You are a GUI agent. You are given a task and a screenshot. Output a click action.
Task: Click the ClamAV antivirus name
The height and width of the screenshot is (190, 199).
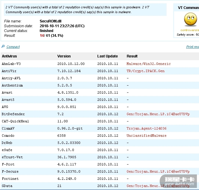click(8, 129)
